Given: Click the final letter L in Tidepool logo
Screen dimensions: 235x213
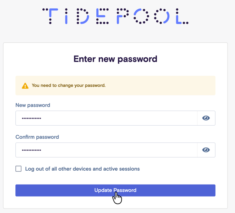Looking at the screenshot, I should (x=182, y=16).
